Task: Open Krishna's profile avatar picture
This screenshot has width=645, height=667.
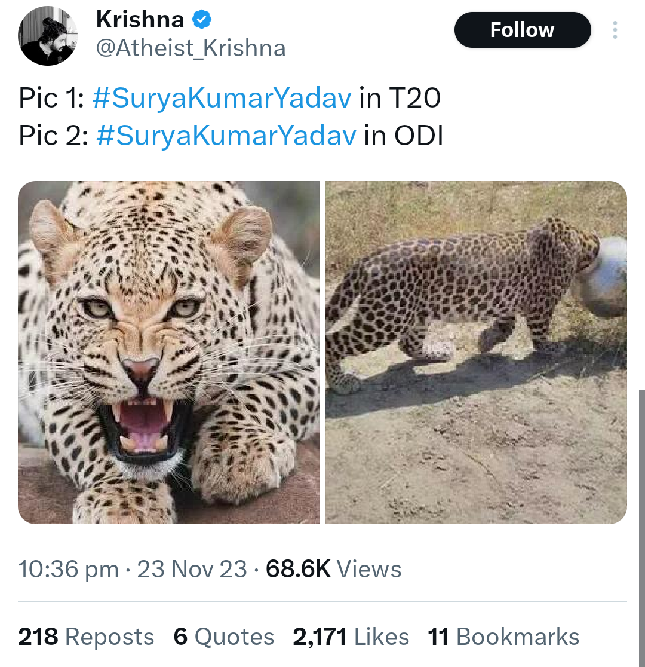Action: (48, 36)
